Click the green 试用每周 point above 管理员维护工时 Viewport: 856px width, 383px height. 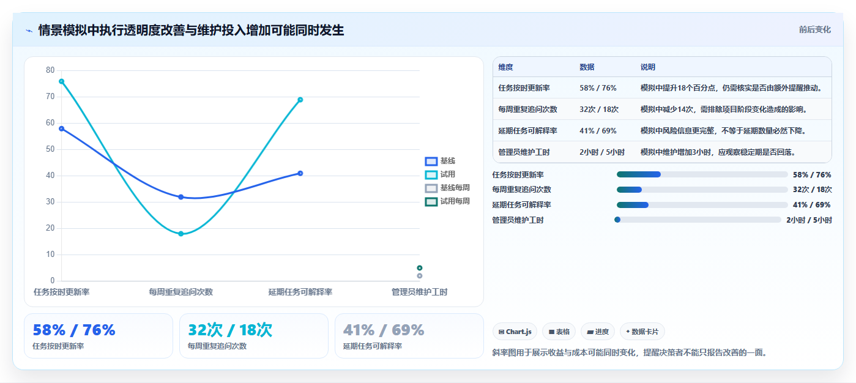(420, 268)
